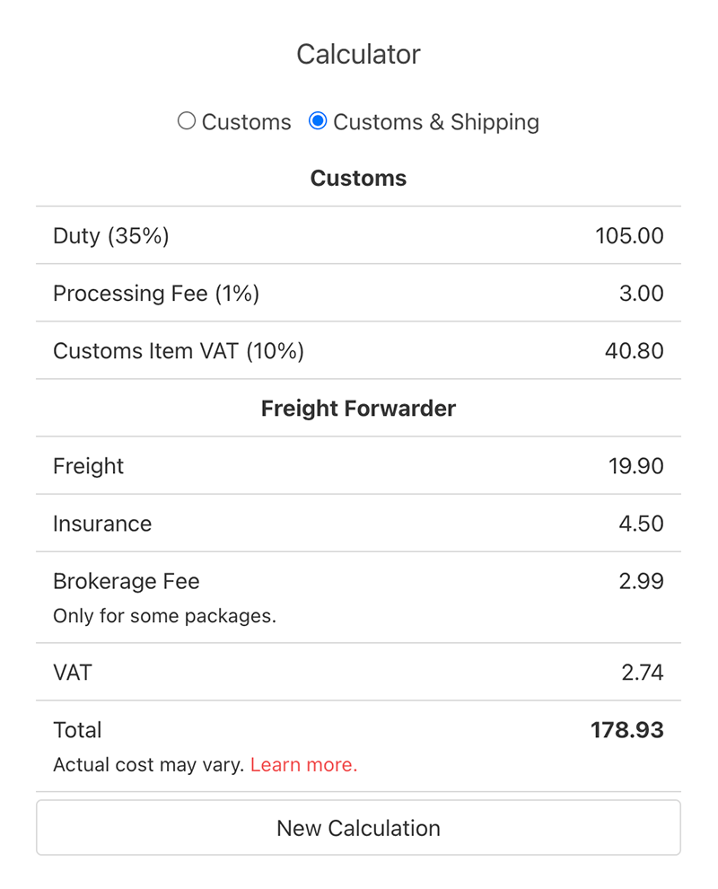Select the Customs & Shipping radio option
This screenshot has width=718, height=889.
318,121
